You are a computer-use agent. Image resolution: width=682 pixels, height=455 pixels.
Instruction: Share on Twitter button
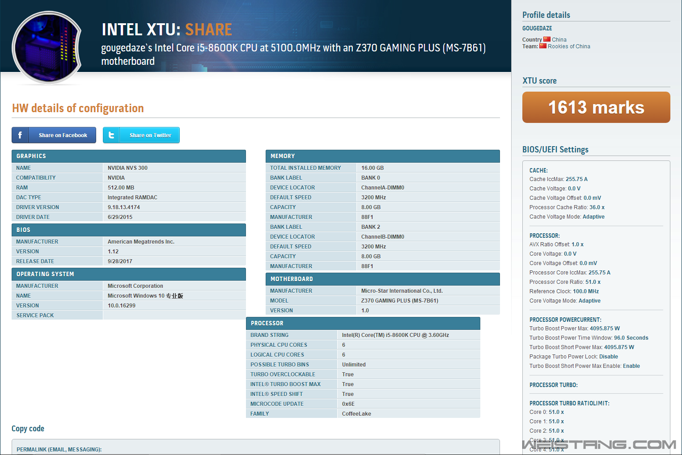(141, 135)
